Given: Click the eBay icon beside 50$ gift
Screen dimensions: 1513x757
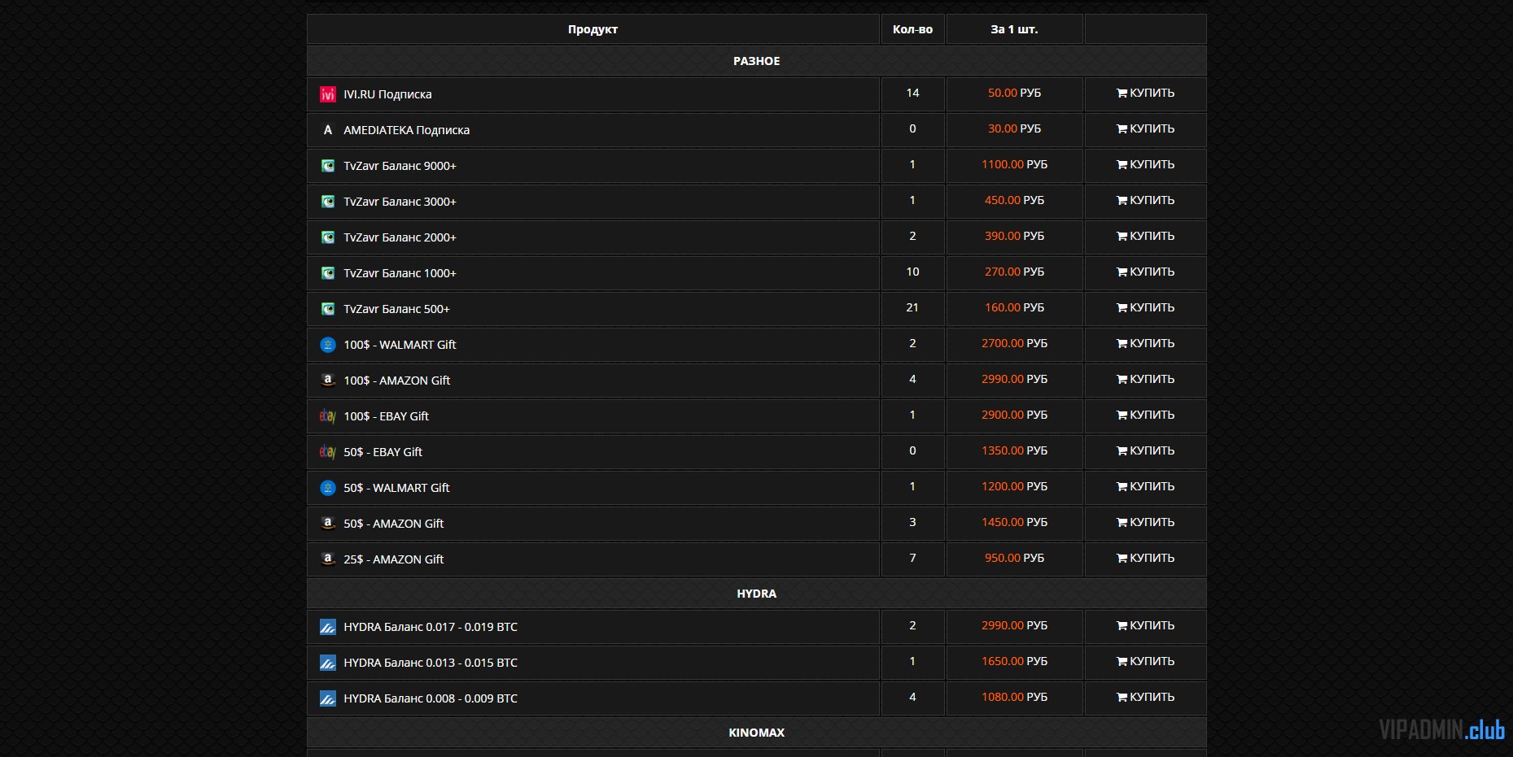Looking at the screenshot, I should [x=327, y=452].
